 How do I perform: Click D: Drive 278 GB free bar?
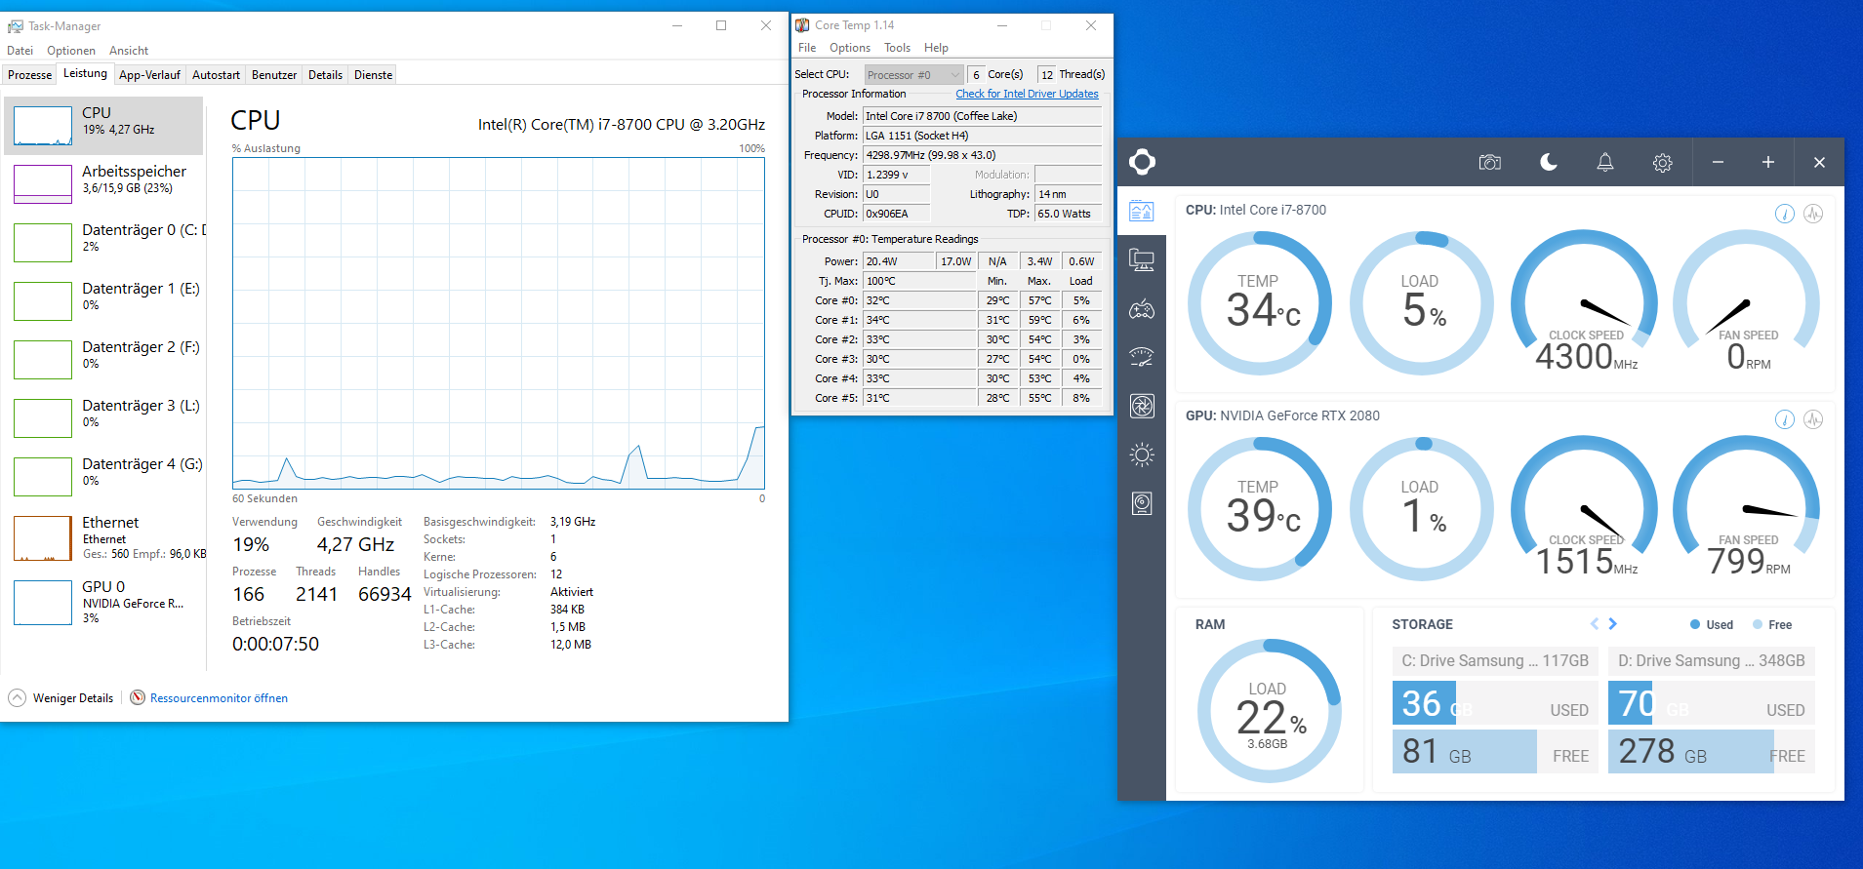coord(1712,751)
